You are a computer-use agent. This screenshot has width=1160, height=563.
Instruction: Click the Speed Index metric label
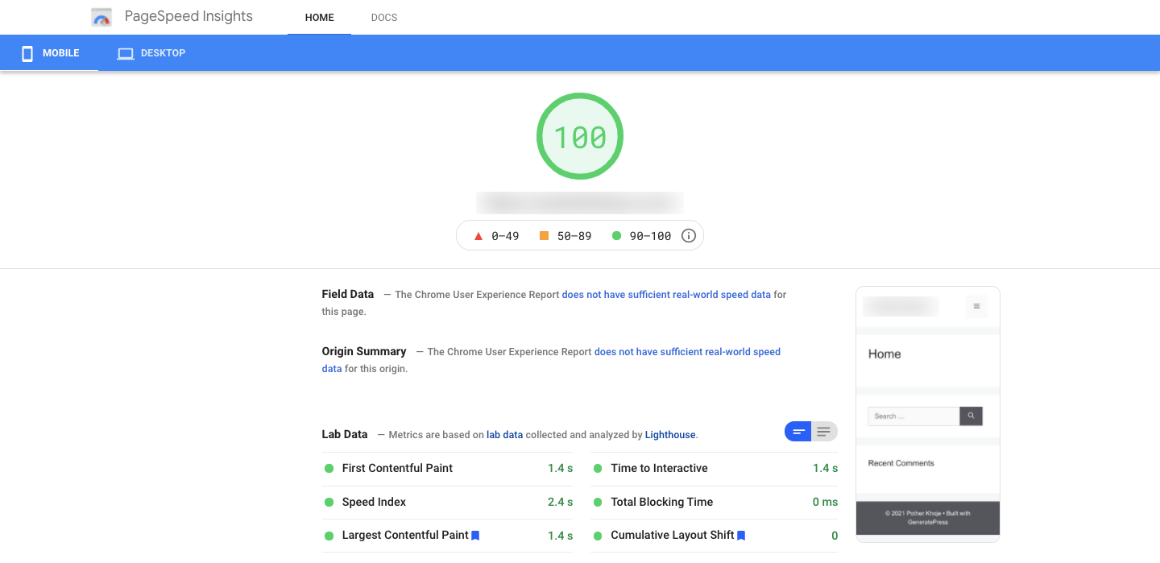[x=374, y=503]
